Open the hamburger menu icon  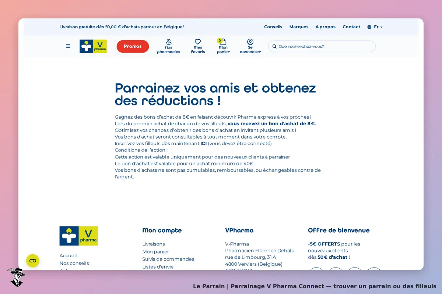pos(68,46)
